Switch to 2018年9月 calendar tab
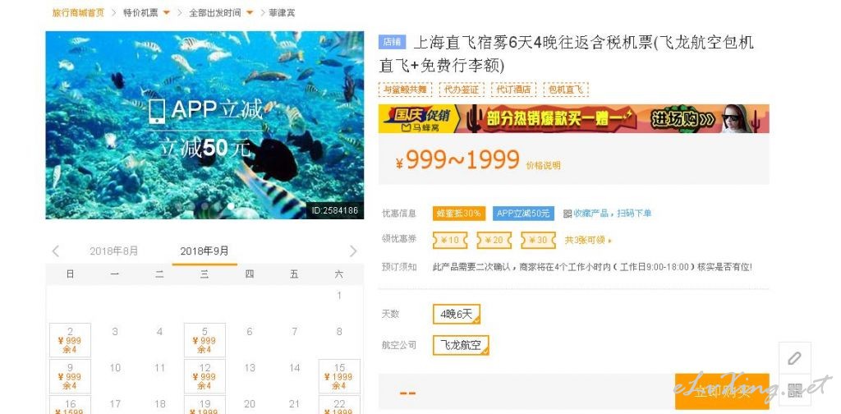The image size is (841, 414). click(205, 251)
